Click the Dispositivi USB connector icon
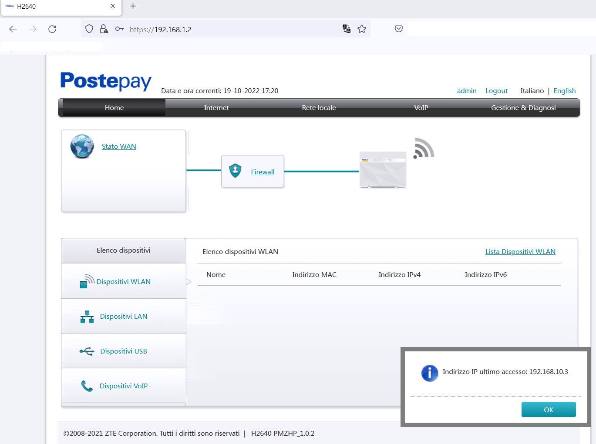 [87, 351]
